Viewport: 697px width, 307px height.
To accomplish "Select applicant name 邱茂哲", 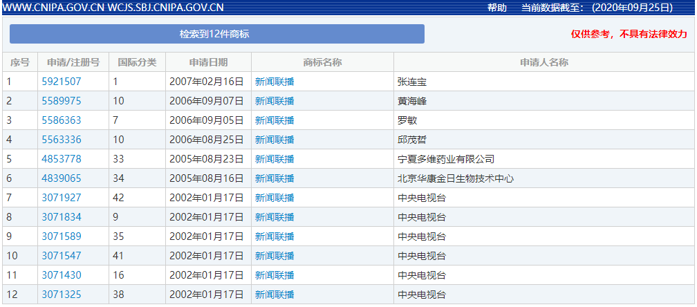I will (412, 140).
